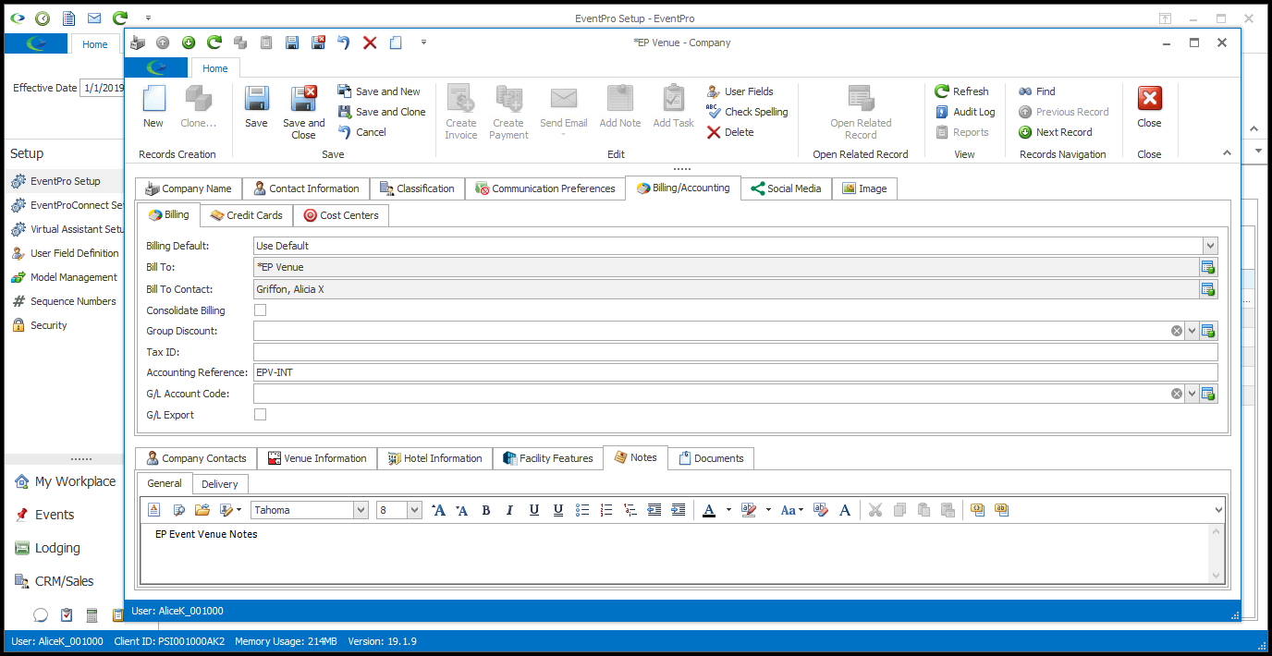Open the Contact Information tab
Screen dimensions: 1272x656
tap(306, 188)
